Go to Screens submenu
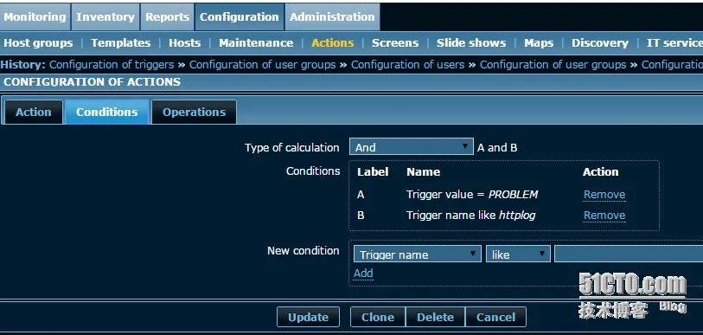Screen dimensions: 703x335 (x=395, y=43)
